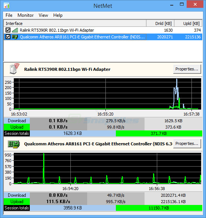The height and width of the screenshot is (218, 206).
Task: Click the 2215136.1 KB total upload value
Action: coord(173,202)
